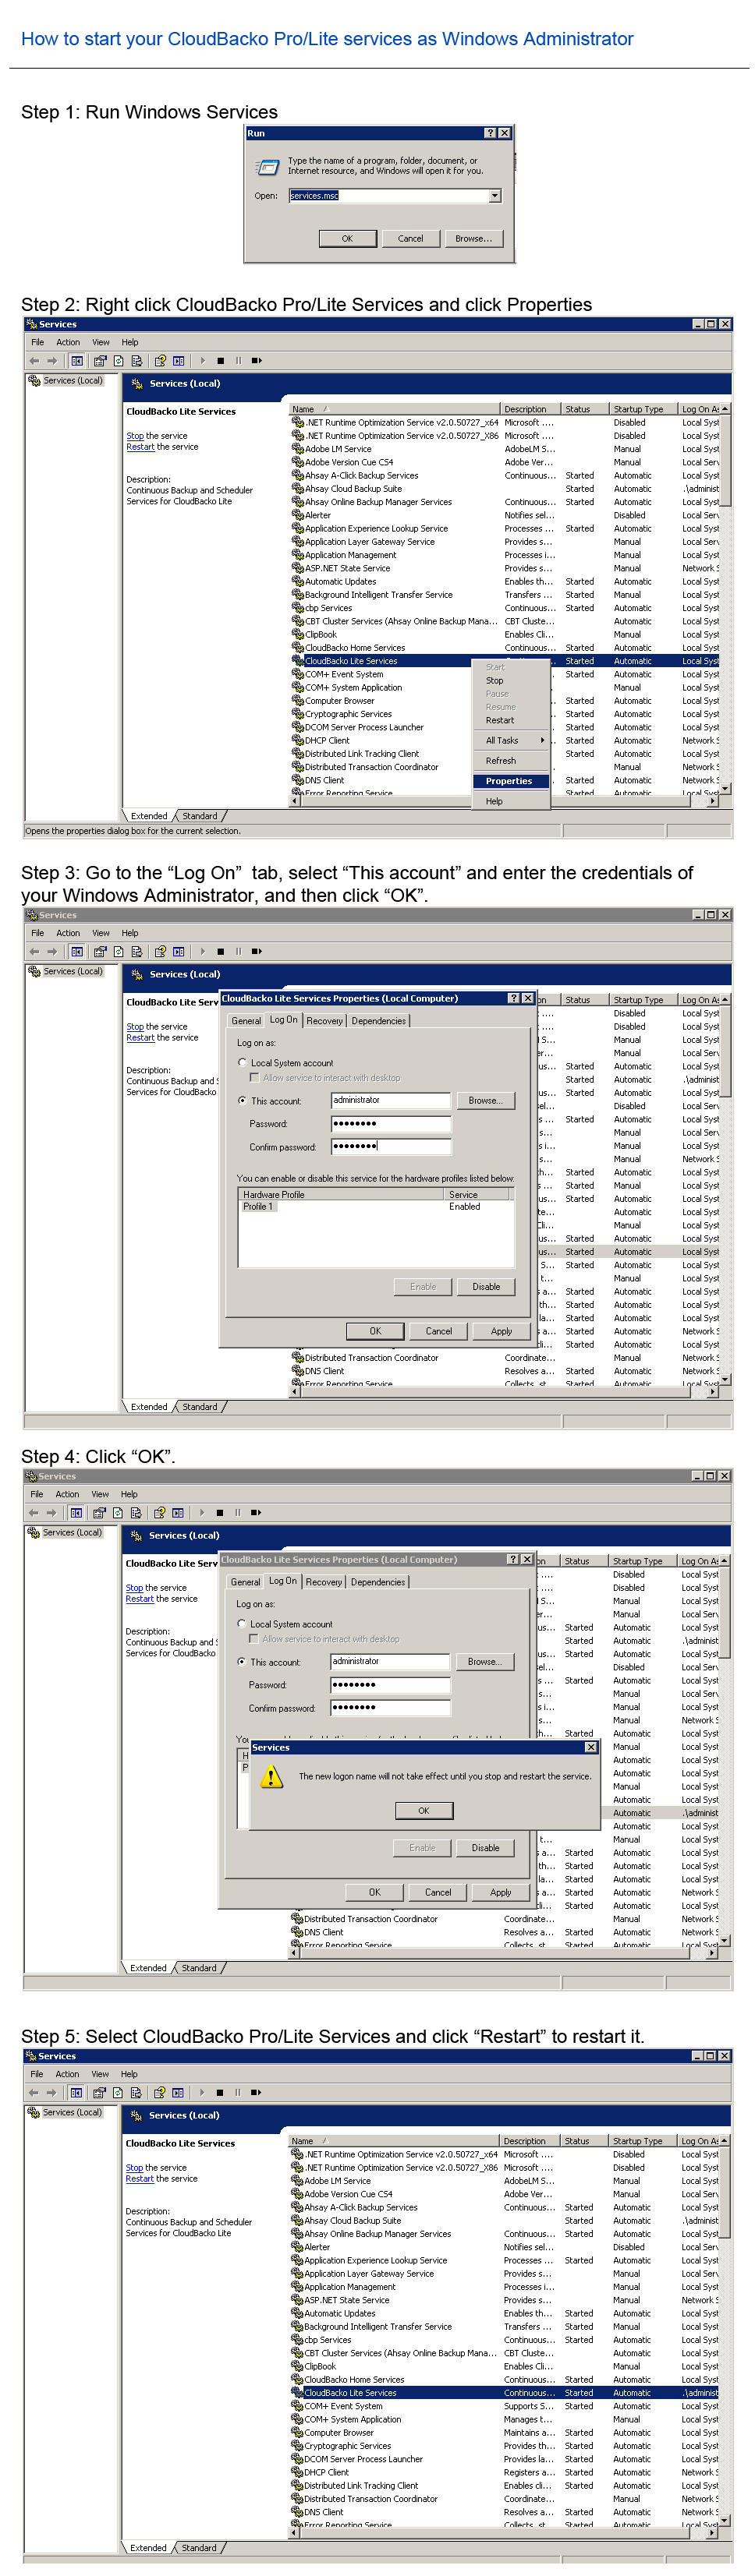This screenshot has width=755, height=2576.
Task: Expand the Open dropdown arrow in Run dialog
Action: [x=494, y=196]
